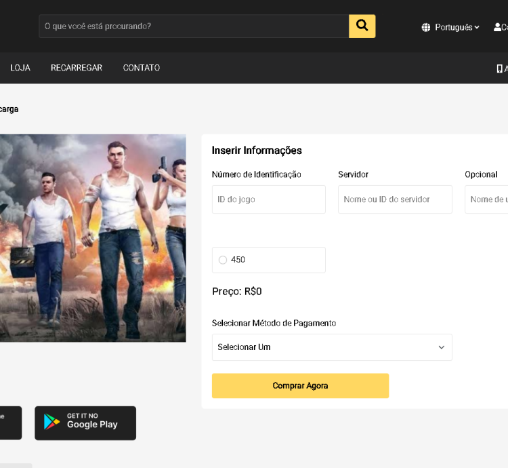Viewport: 508px width, 468px height.
Task: Click the Google Play triangle logo
Action: click(x=52, y=422)
